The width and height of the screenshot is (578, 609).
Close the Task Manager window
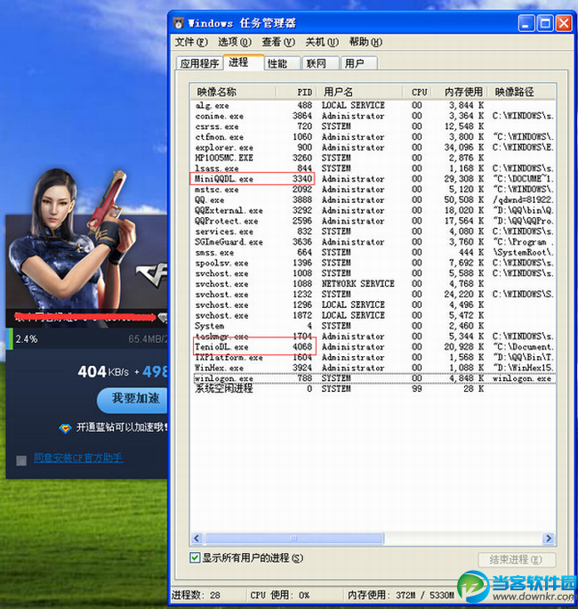click(564, 24)
